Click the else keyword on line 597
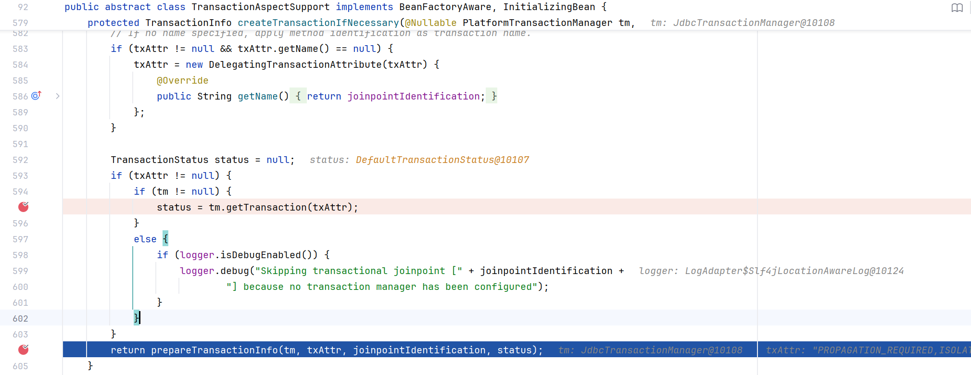The width and height of the screenshot is (971, 375). pos(145,239)
